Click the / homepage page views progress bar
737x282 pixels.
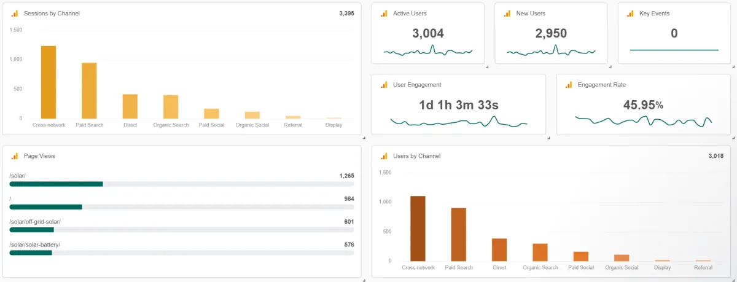(182, 207)
